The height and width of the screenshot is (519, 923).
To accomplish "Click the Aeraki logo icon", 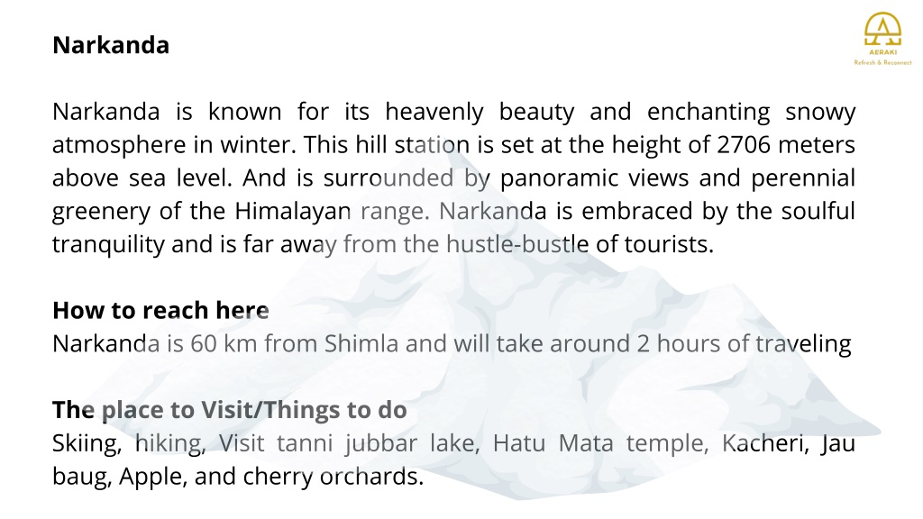I will coord(882,29).
